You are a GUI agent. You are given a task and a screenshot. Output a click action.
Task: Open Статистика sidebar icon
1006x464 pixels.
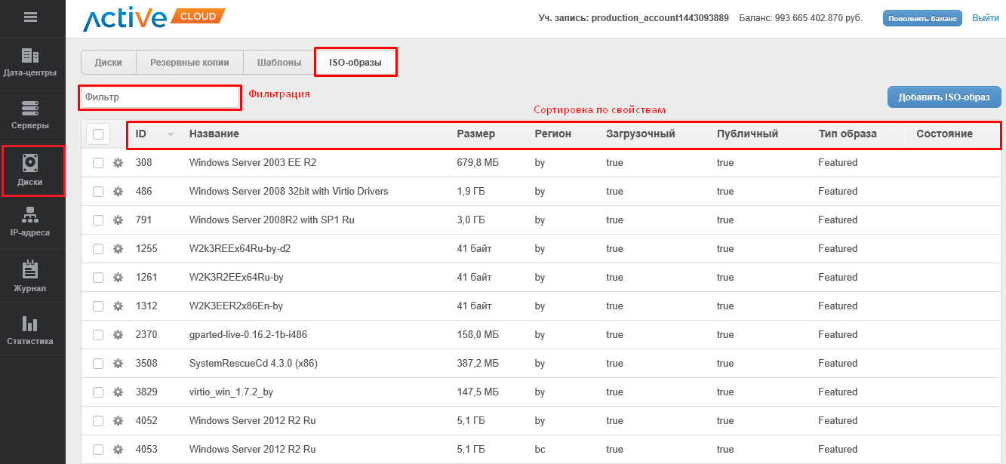tap(30, 330)
